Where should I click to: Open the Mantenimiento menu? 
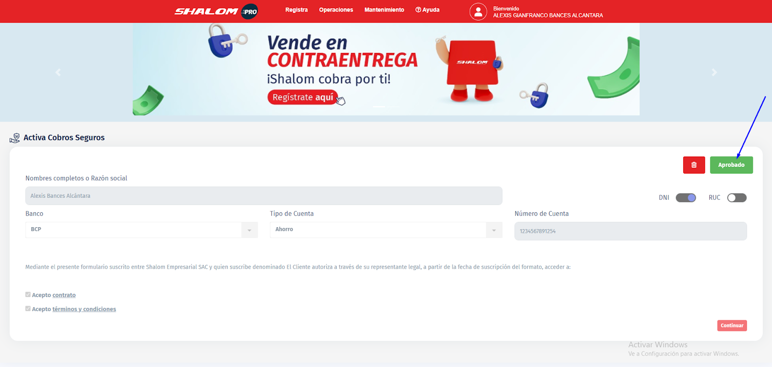tap(384, 10)
